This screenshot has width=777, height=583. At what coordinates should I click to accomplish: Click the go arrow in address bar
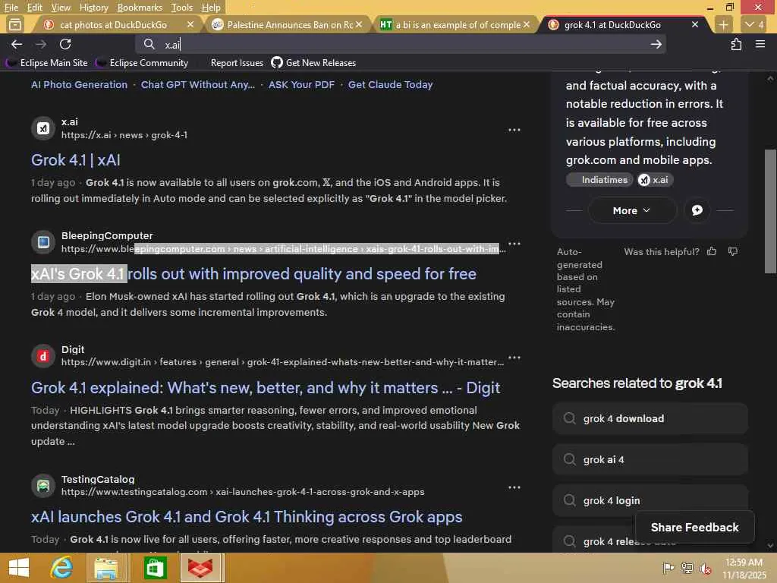pos(656,44)
